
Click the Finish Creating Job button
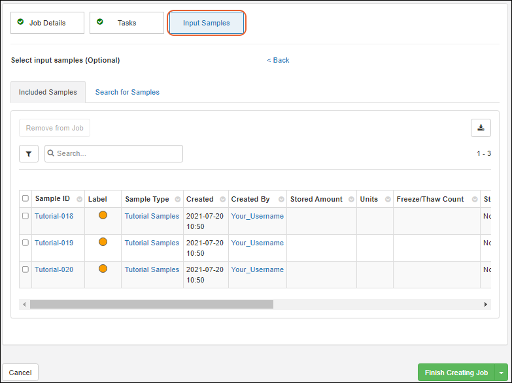click(x=456, y=373)
